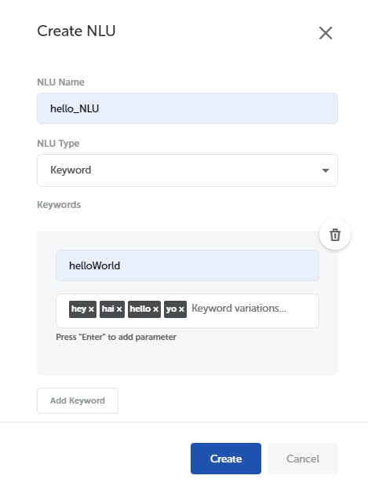Remove the 'hey' keyword variation
368x490 pixels.
click(x=91, y=309)
